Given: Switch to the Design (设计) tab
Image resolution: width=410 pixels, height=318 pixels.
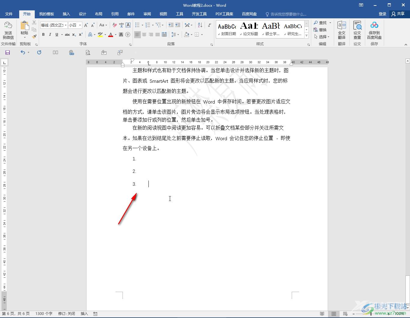Looking at the screenshot, I should [x=83, y=14].
